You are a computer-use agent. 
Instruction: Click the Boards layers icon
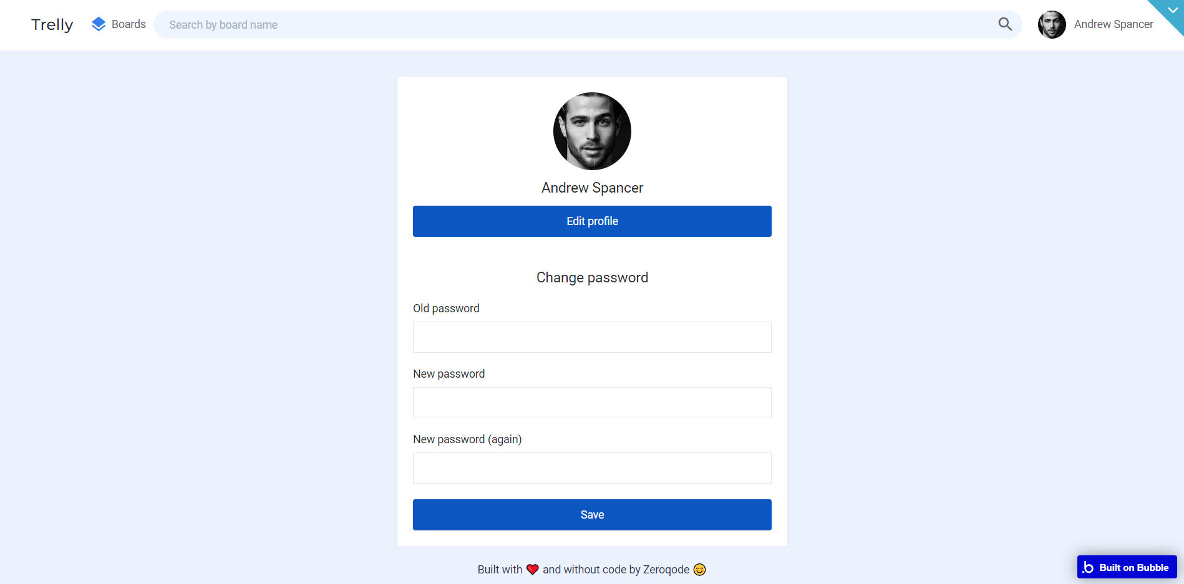tap(99, 24)
